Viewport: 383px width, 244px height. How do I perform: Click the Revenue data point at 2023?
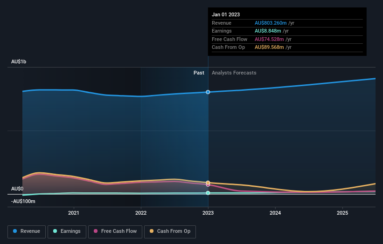coord(208,92)
